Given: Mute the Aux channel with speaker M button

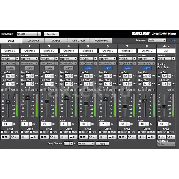Looking at the screenshot, I should pyautogui.click(x=162, y=137).
